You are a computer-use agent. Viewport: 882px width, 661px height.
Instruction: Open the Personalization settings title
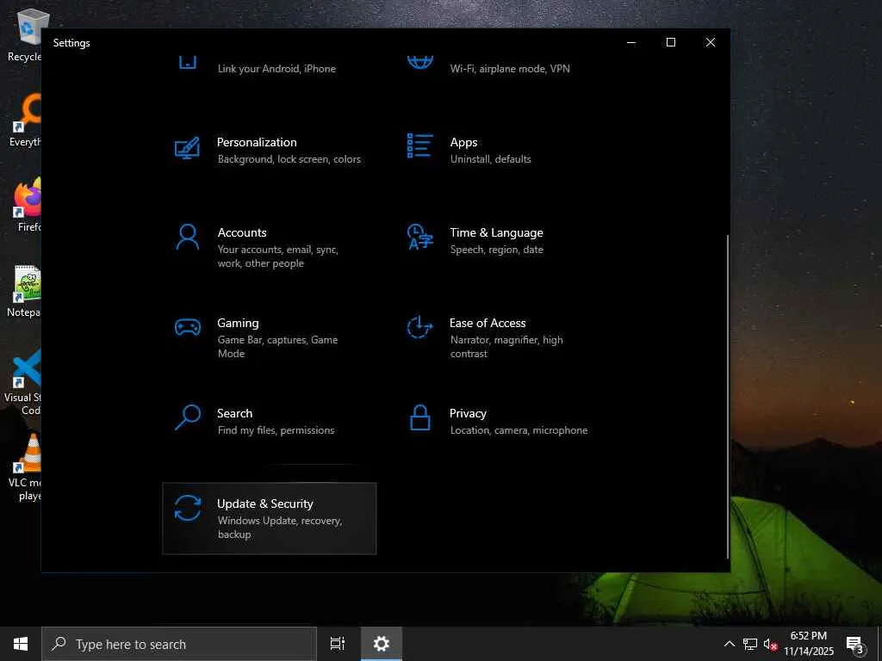click(257, 142)
